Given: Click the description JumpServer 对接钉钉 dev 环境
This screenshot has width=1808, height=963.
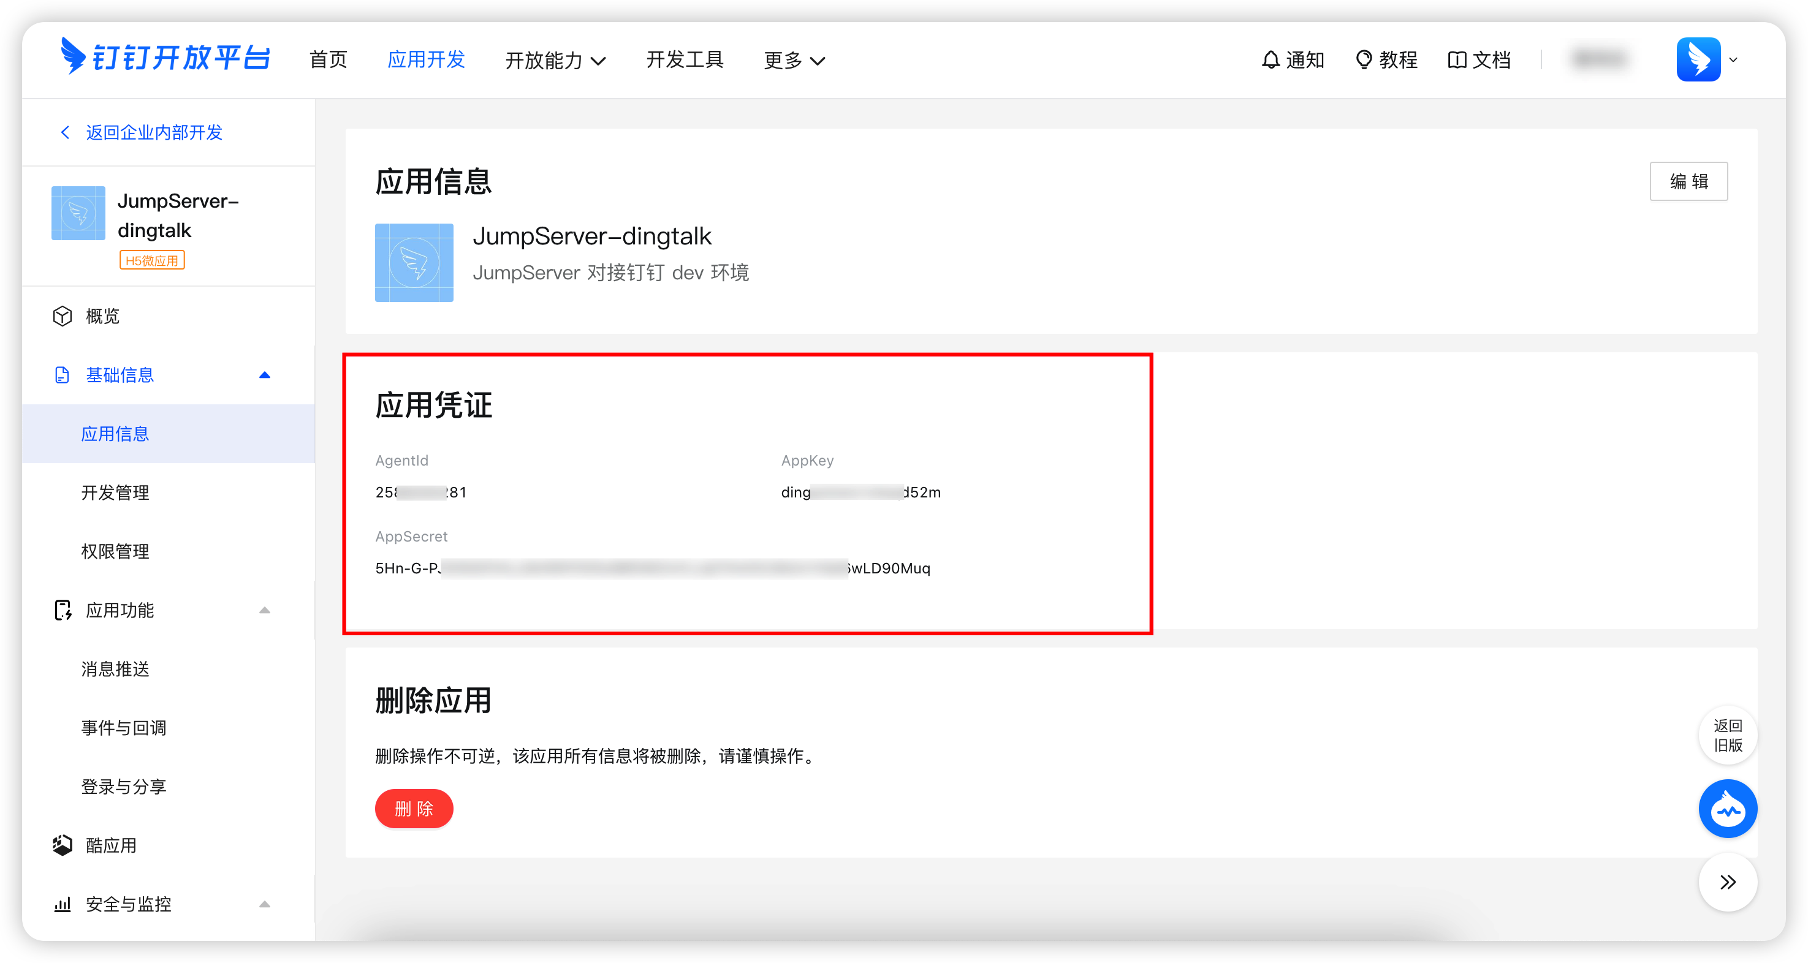Looking at the screenshot, I should [610, 273].
